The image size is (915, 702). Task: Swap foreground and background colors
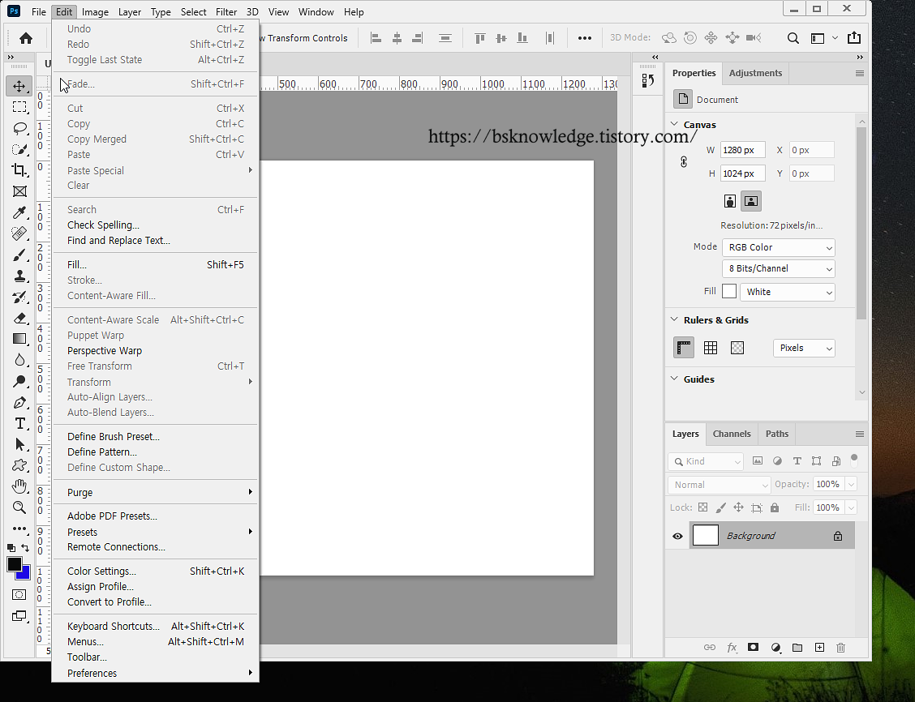pos(25,547)
